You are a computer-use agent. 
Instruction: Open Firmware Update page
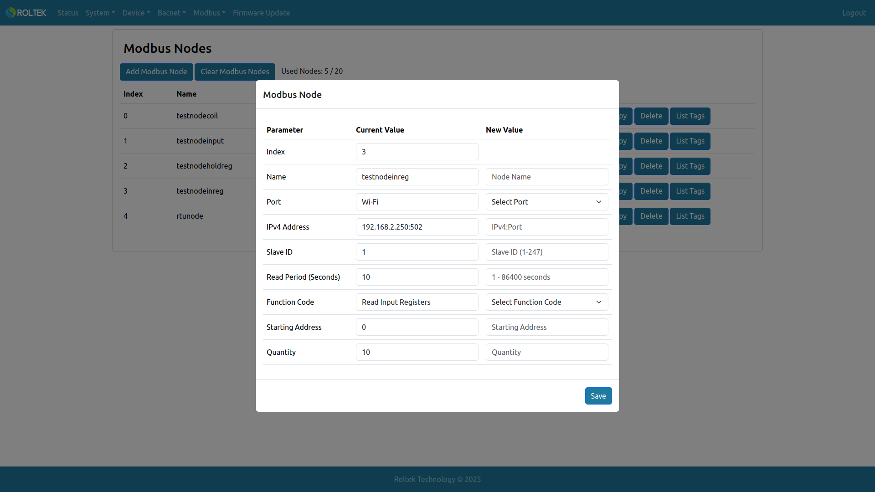[261, 13]
